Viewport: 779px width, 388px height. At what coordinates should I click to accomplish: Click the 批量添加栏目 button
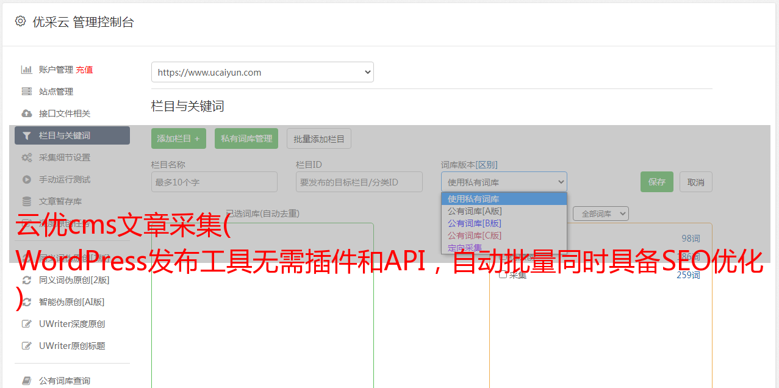[319, 138]
